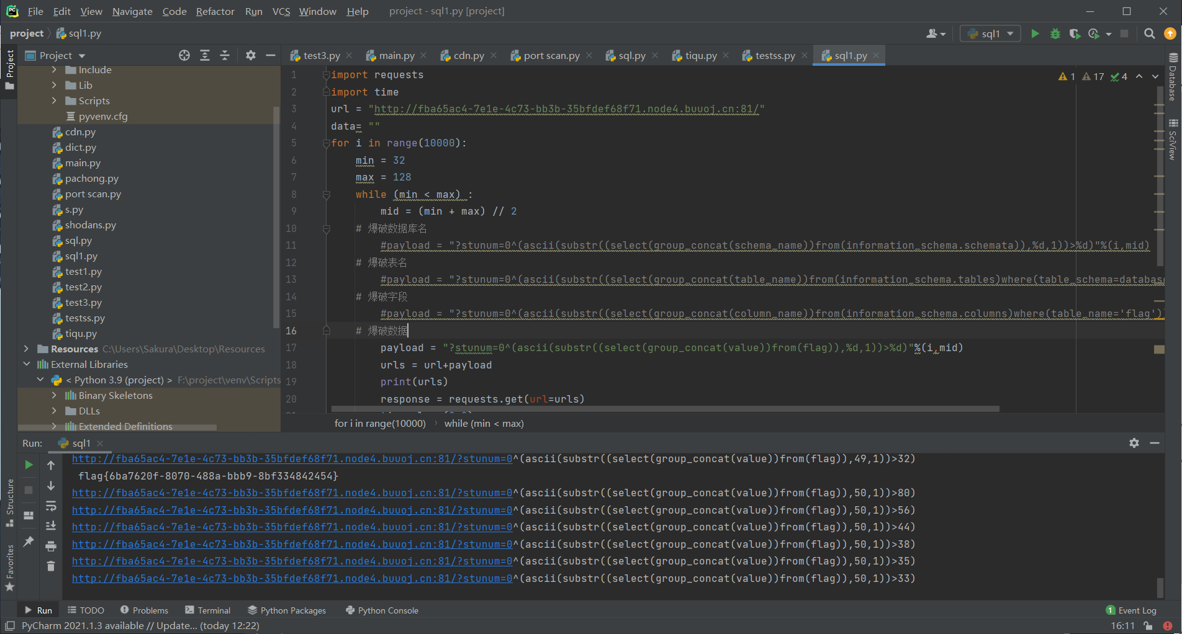This screenshot has height=634, width=1182.
Task: Open the Event Log
Action: point(1131,610)
